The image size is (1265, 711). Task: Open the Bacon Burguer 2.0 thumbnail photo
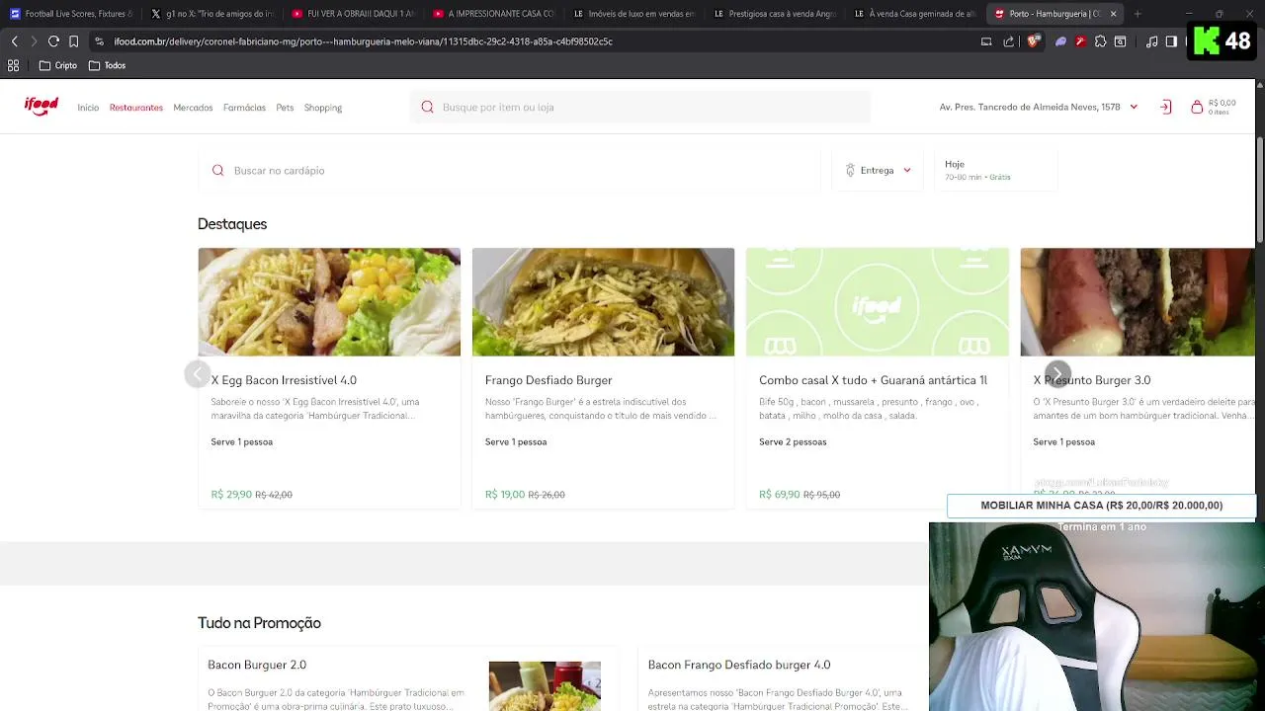545,686
